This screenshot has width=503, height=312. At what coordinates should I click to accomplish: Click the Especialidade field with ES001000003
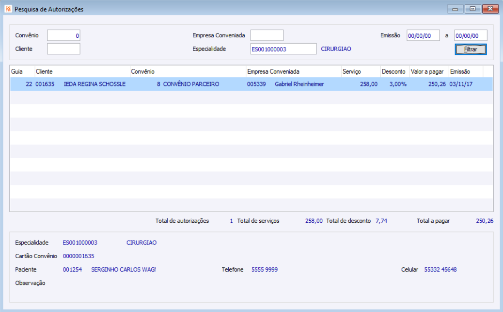[283, 49]
